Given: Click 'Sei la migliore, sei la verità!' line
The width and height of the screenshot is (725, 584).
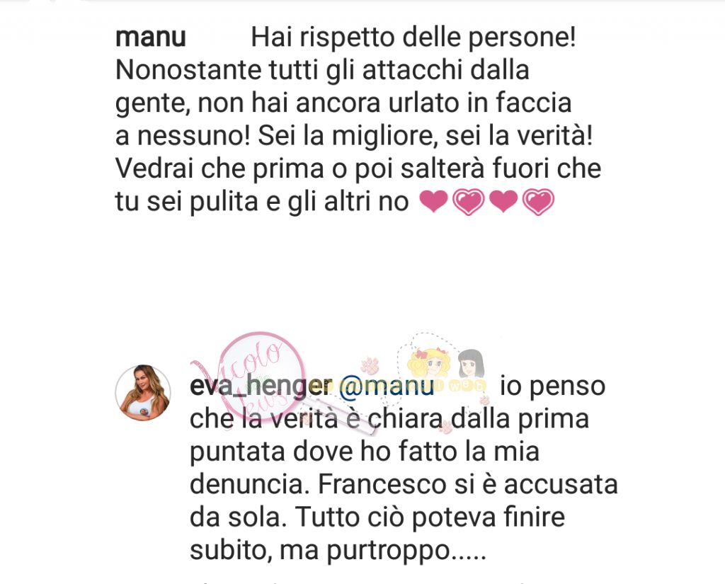Looking at the screenshot, I should (425, 136).
